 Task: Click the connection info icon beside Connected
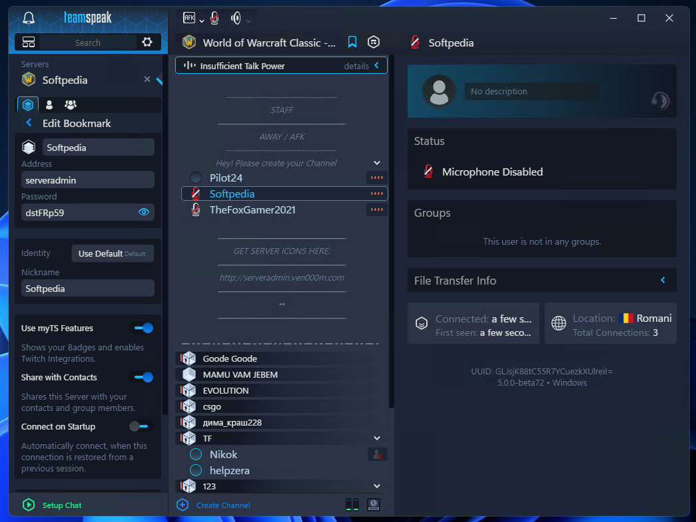click(x=422, y=323)
